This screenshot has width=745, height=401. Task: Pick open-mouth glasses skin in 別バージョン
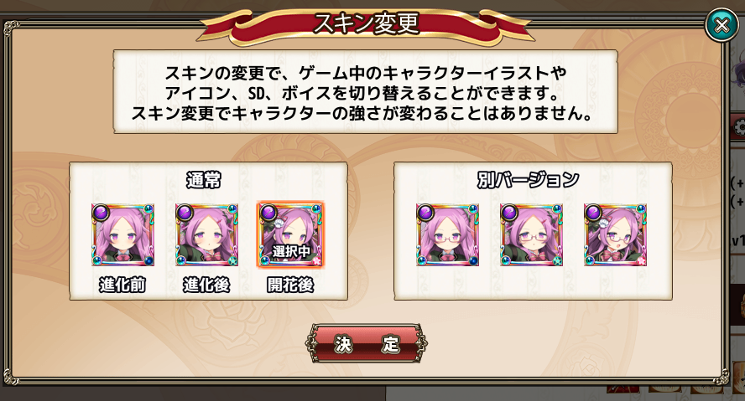615,234
